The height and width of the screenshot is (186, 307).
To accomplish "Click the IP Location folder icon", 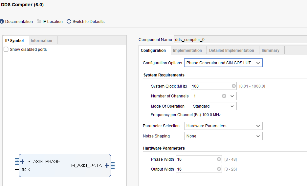I will [39, 22].
